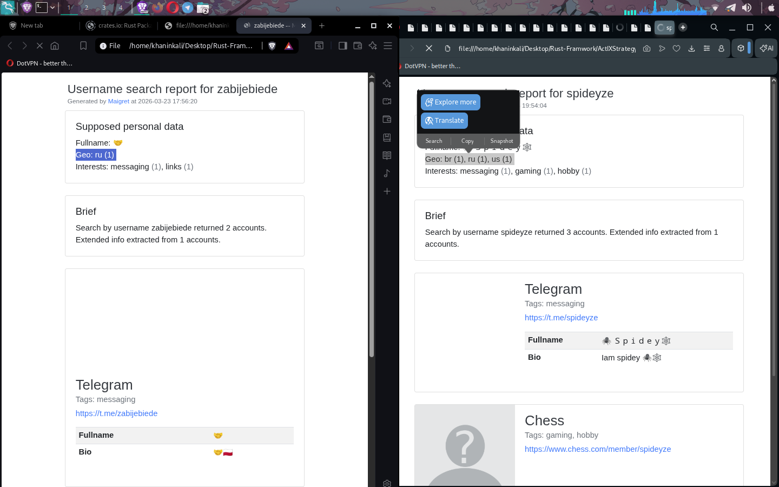Go to home page in Brave
Viewport: 779px width, 487px height.
[x=55, y=46]
